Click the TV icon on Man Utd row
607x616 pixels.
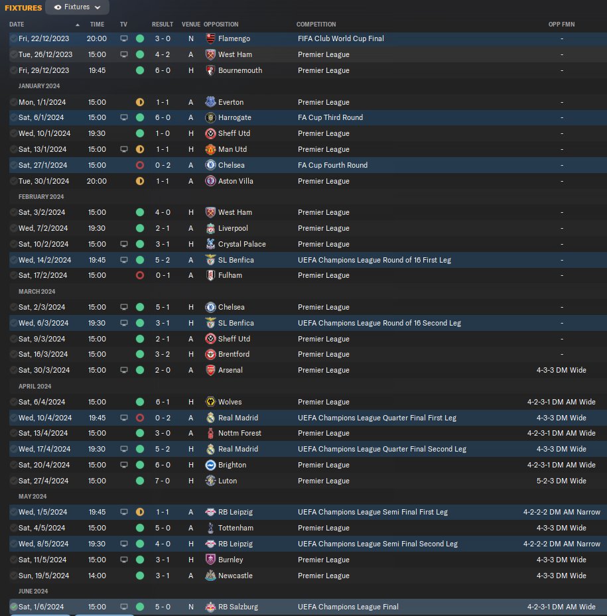click(x=124, y=149)
